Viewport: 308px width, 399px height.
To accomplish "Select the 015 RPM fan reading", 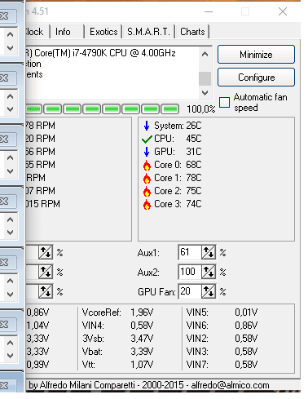I will click(43, 204).
